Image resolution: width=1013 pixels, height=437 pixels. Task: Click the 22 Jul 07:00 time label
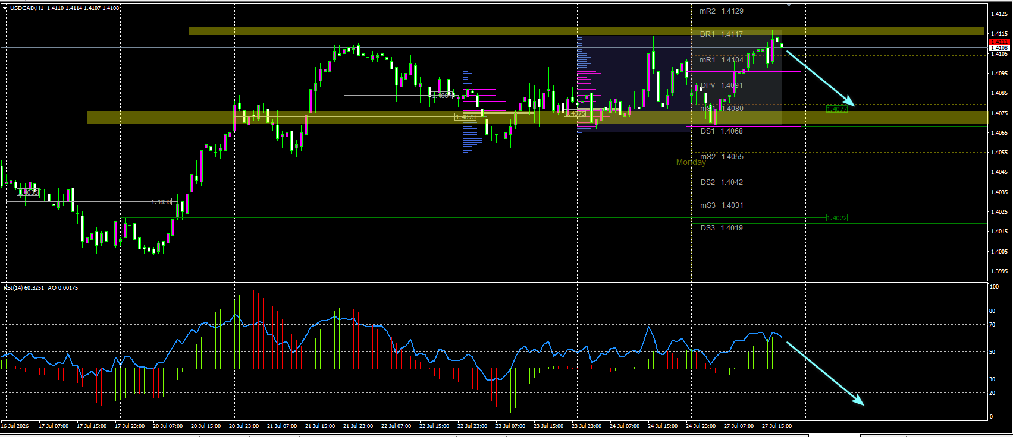point(396,426)
